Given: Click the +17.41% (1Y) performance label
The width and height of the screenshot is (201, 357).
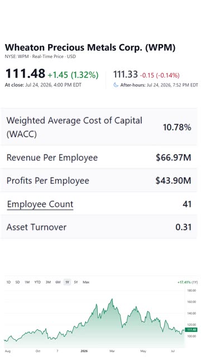Looking at the screenshot, I should tap(188, 282).
